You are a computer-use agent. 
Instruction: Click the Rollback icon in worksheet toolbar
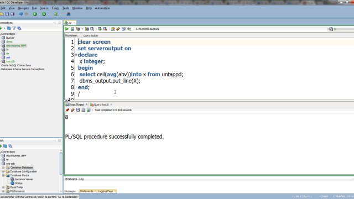coord(105,29)
